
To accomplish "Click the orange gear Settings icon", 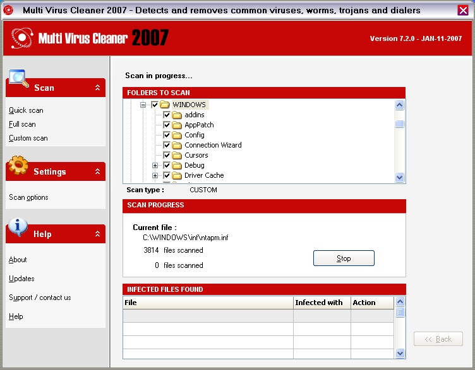I will [x=18, y=165].
